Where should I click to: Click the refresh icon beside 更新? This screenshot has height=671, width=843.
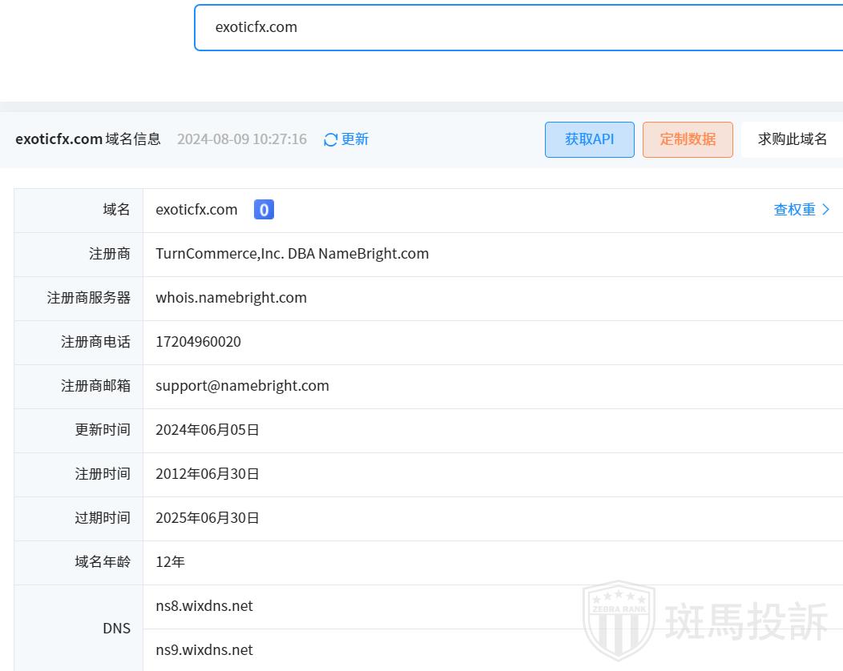point(330,139)
